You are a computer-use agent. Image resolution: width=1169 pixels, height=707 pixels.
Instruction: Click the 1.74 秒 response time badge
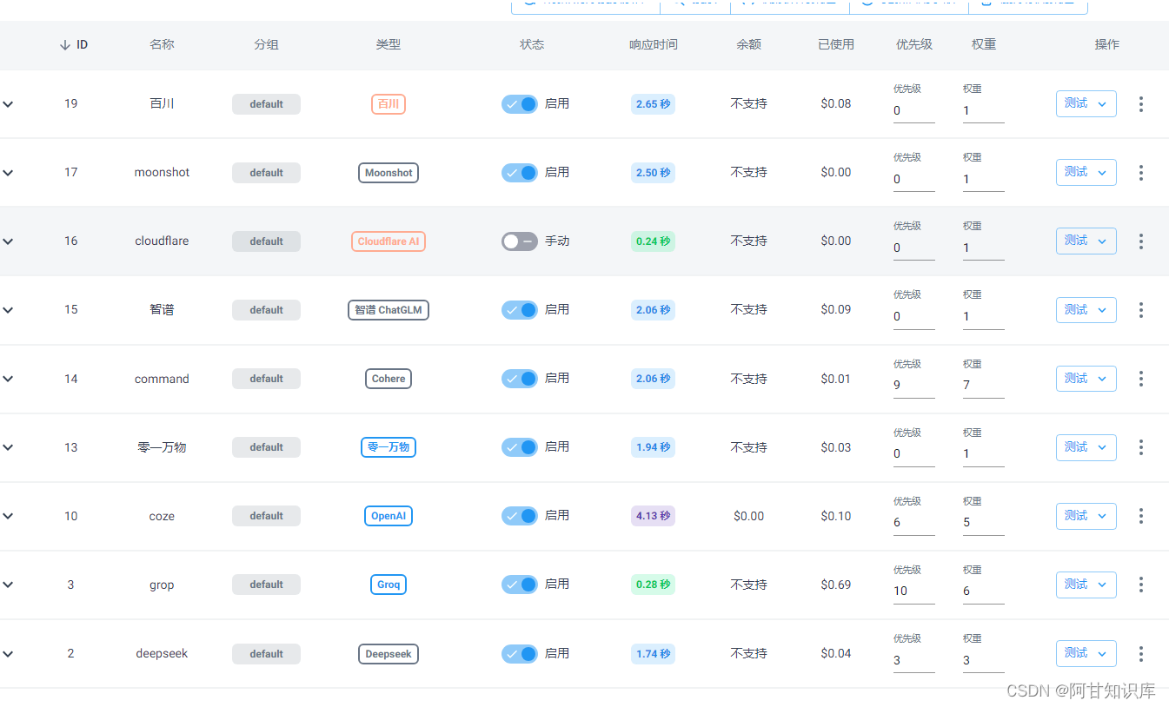[x=653, y=654]
